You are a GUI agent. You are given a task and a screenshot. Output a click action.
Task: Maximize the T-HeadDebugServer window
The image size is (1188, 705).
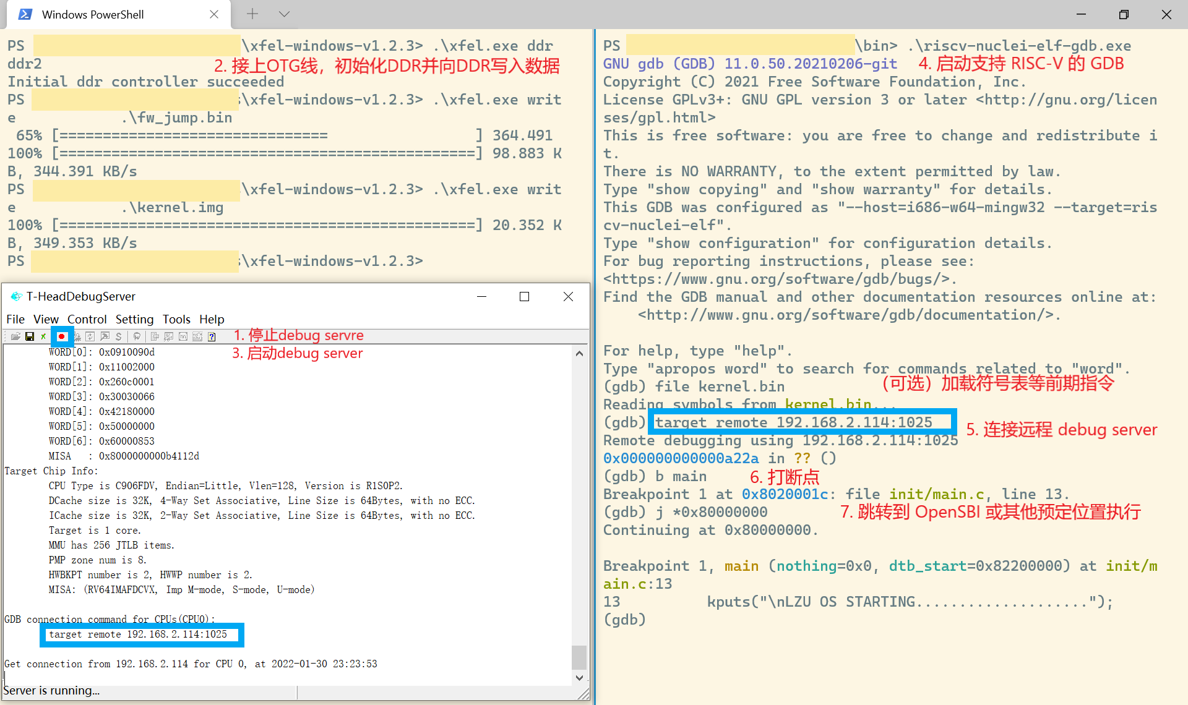point(524,296)
